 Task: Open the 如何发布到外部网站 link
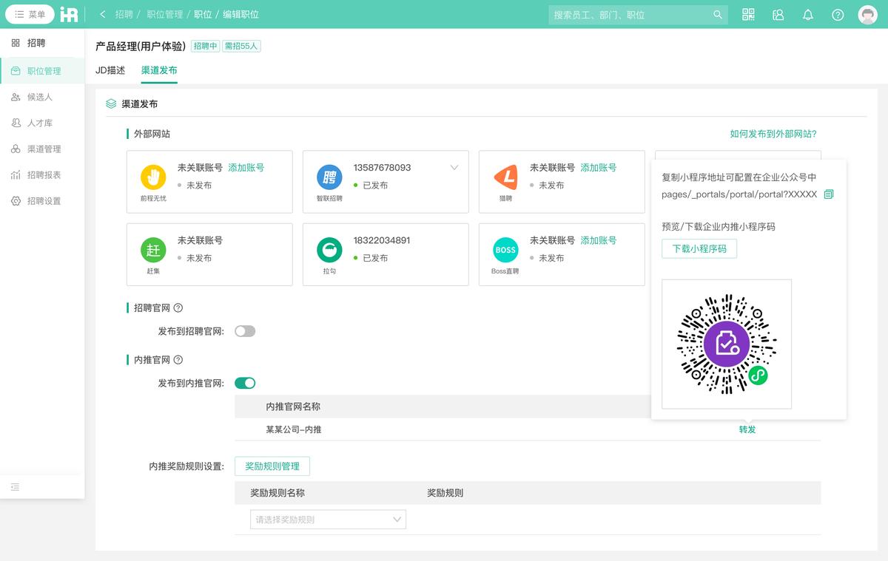[776, 133]
